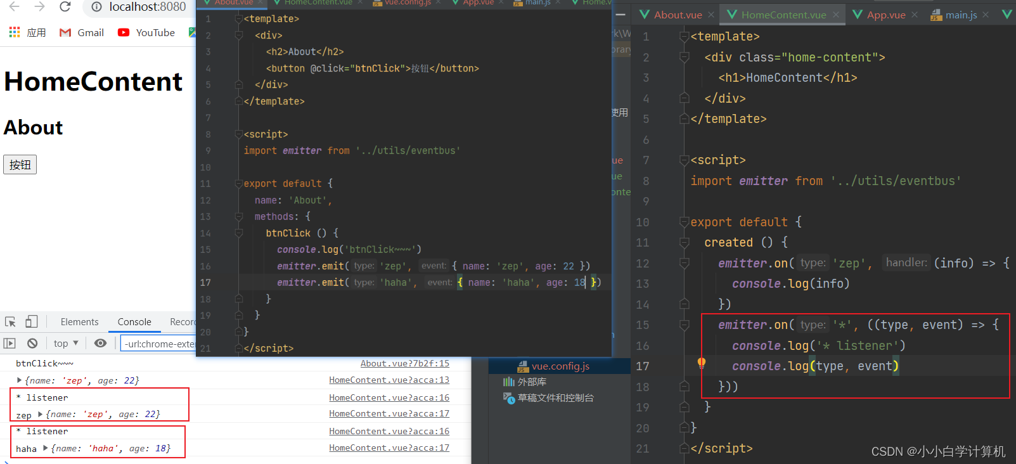
Task: Open the YouTube bookmark
Action: (x=146, y=32)
